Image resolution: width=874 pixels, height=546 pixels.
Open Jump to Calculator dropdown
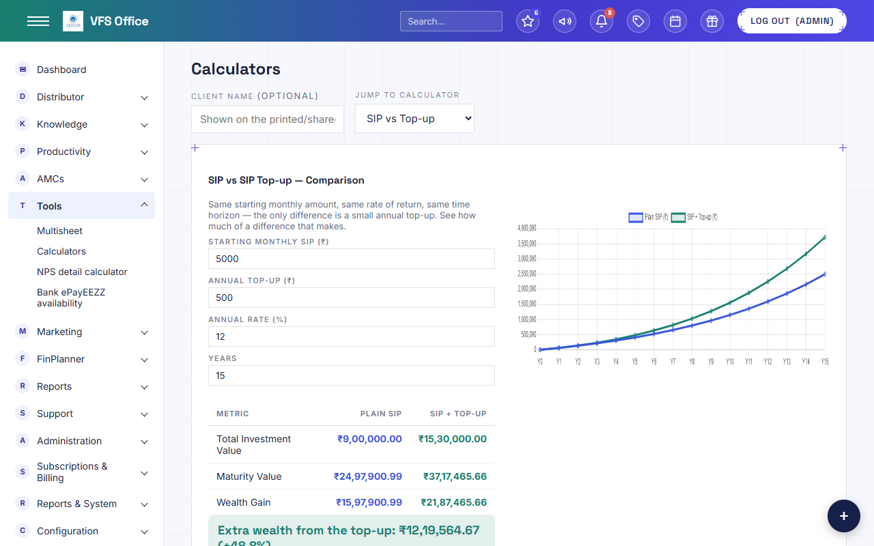click(414, 119)
